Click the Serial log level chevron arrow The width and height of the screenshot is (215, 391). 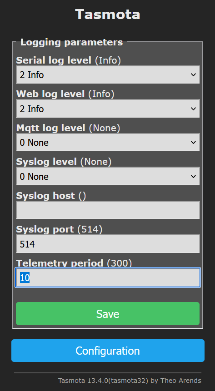pyautogui.click(x=193, y=74)
